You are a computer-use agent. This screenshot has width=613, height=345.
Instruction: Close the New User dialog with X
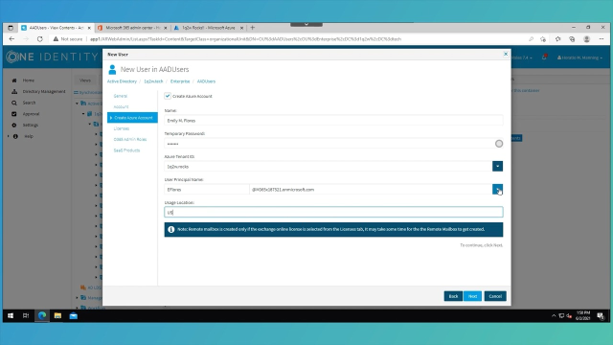[506, 54]
